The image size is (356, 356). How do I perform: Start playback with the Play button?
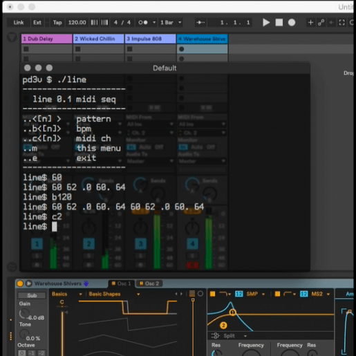pos(266,22)
